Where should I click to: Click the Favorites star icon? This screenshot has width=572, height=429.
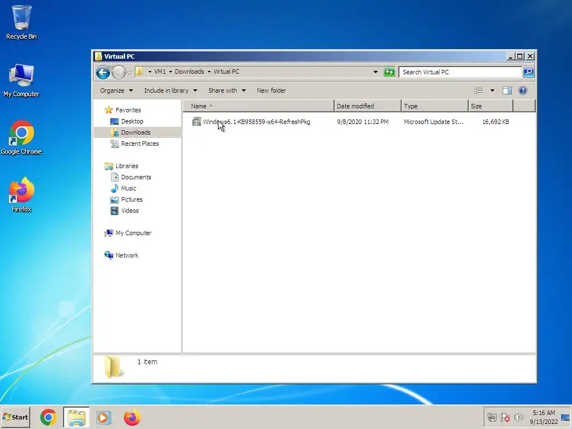108,110
